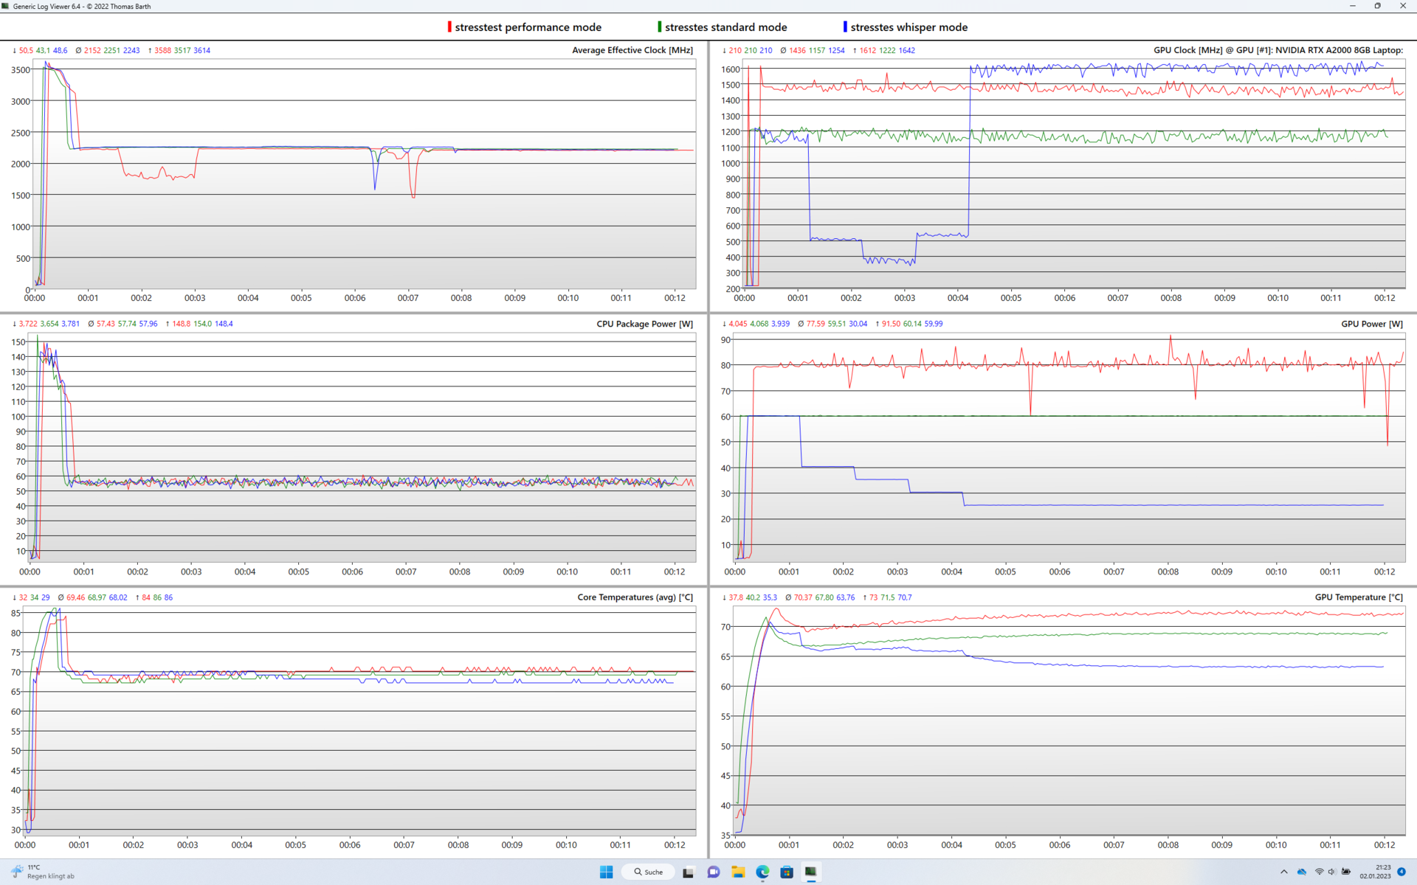The image size is (1417, 885).
Task: Open Microsoft Edge from the taskbar
Action: [762, 872]
